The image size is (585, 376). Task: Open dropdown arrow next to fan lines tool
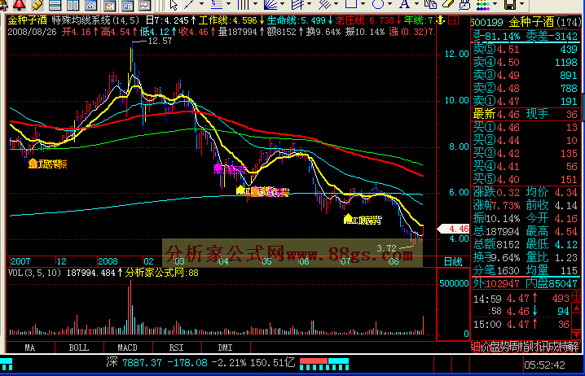[282, 3]
